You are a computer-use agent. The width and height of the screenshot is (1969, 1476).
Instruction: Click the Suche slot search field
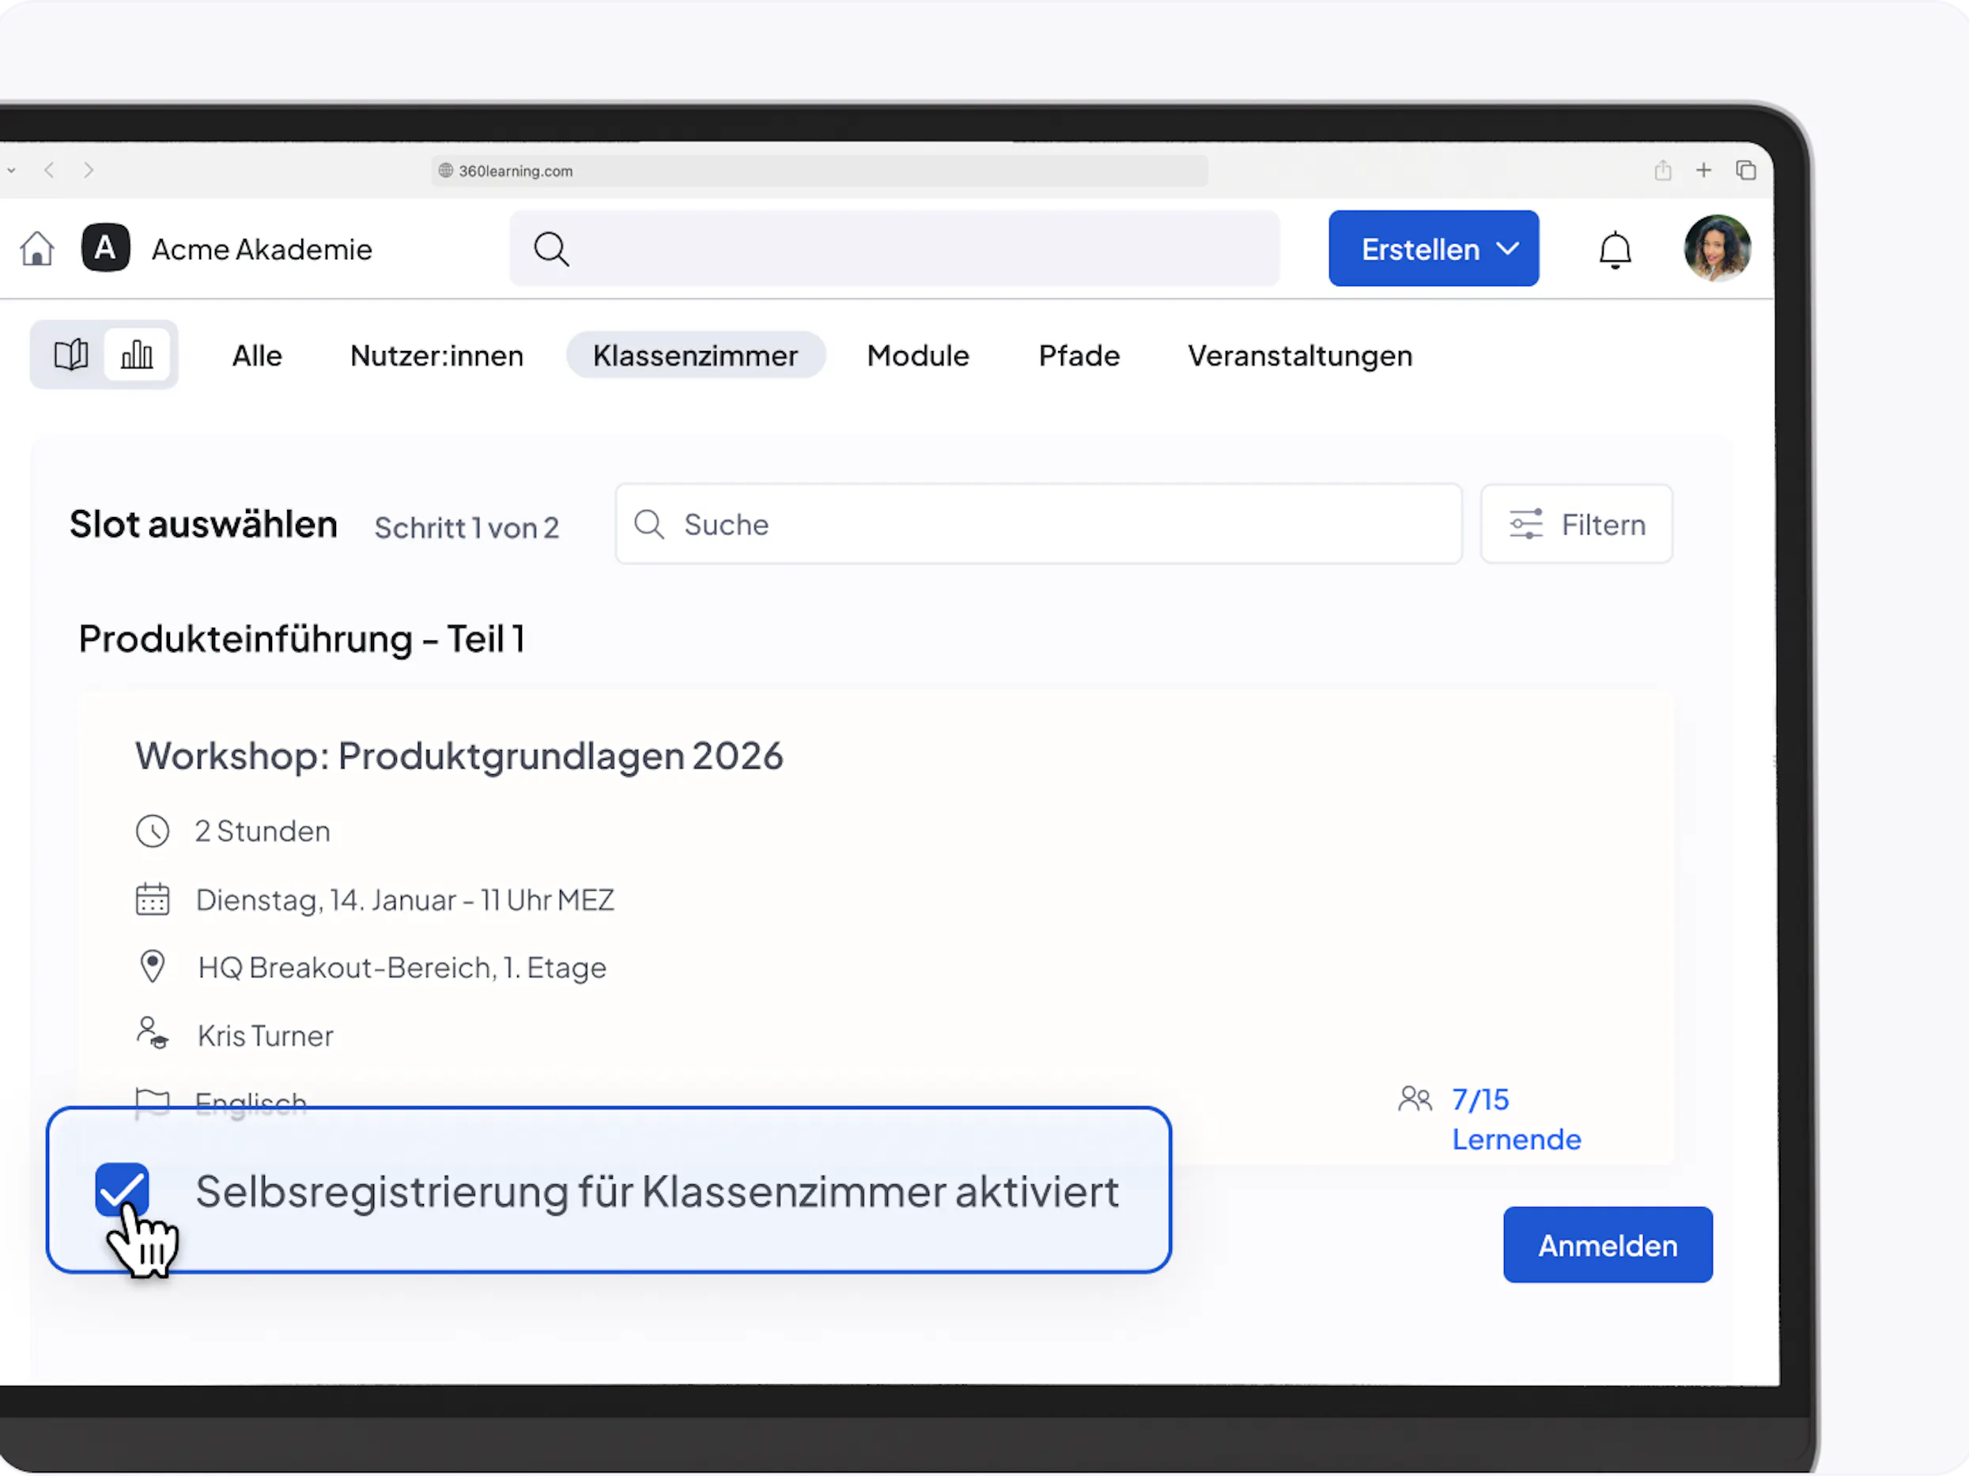coord(1038,524)
